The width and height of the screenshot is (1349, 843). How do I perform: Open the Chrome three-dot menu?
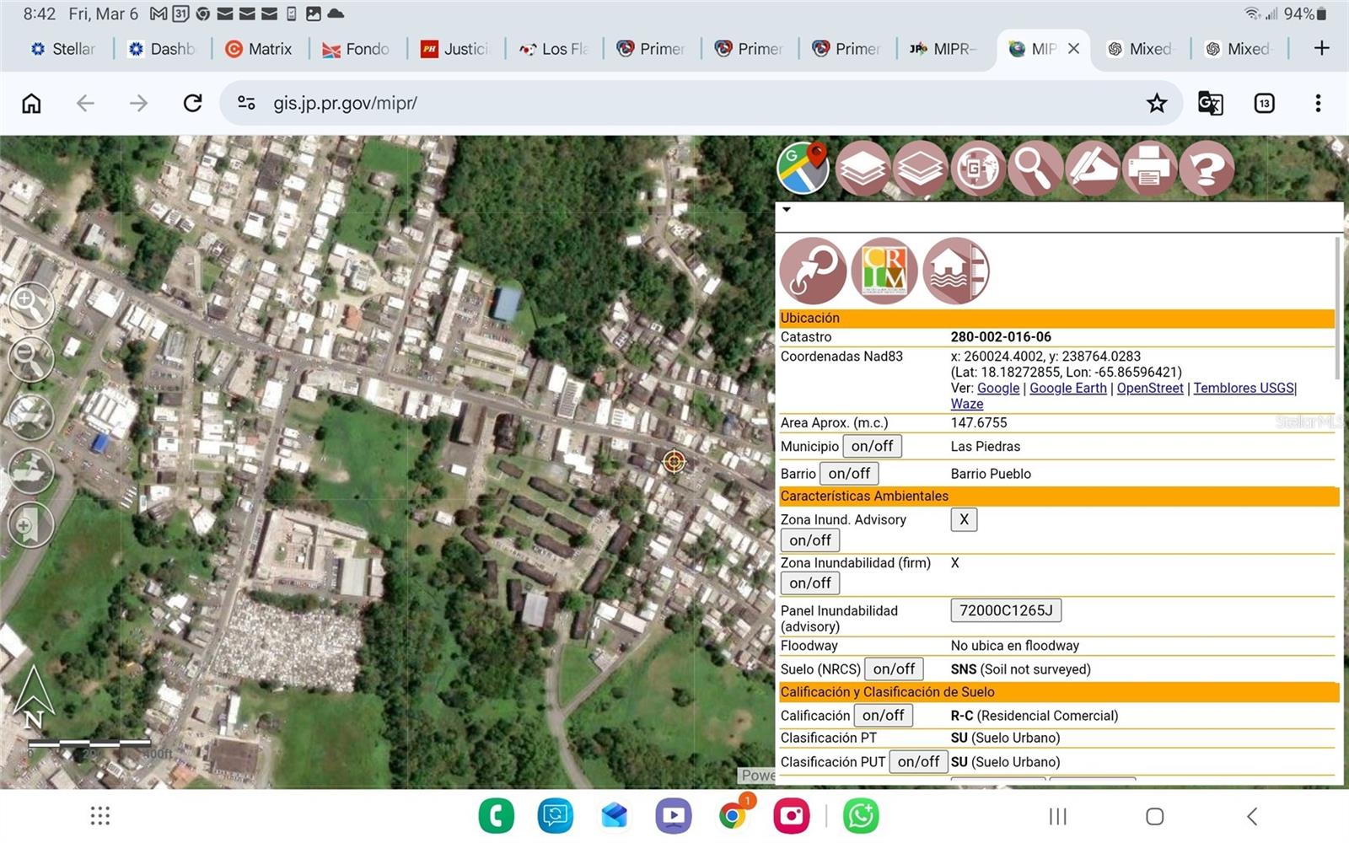(x=1318, y=103)
